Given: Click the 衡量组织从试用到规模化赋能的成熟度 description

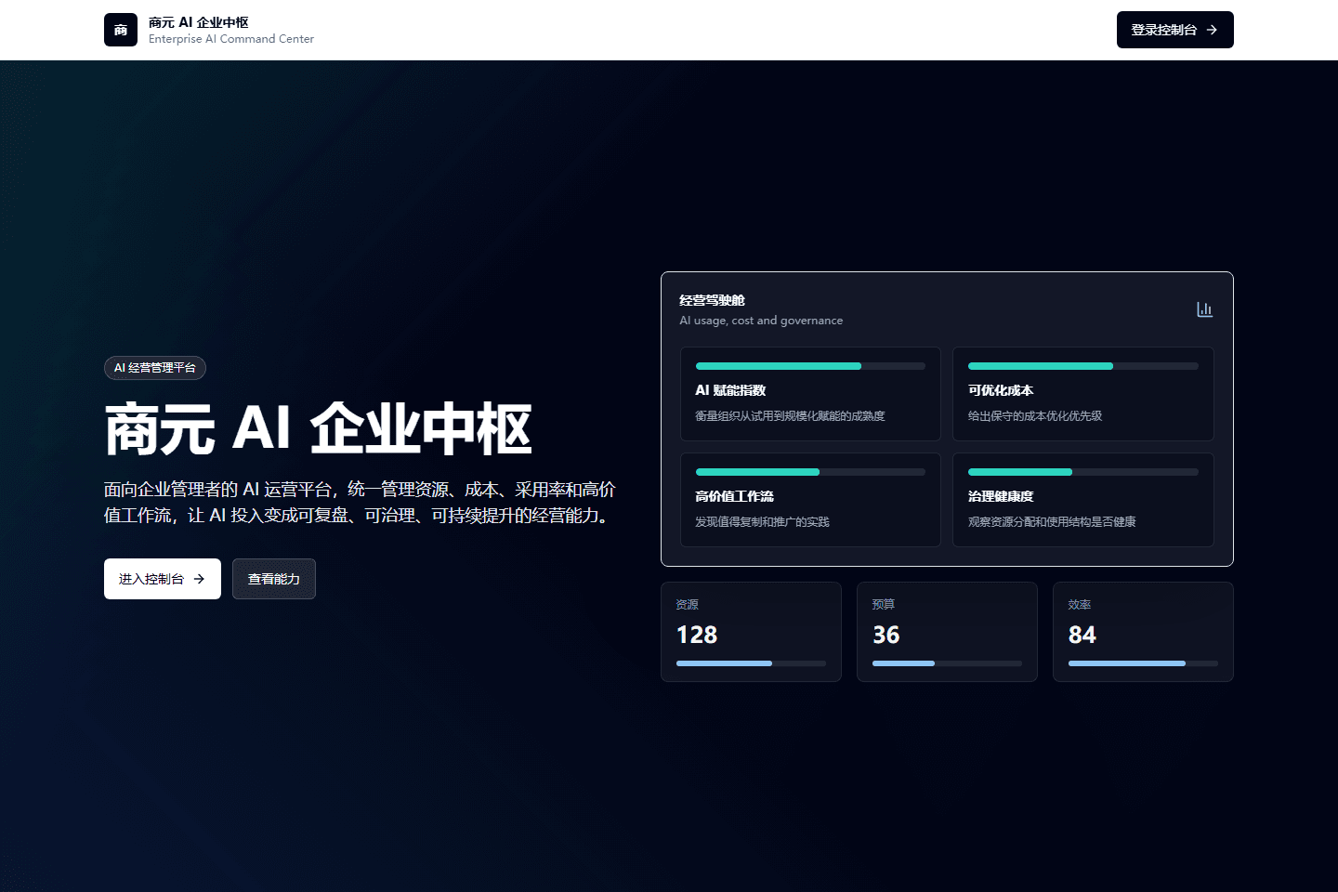Looking at the screenshot, I should (x=790, y=416).
